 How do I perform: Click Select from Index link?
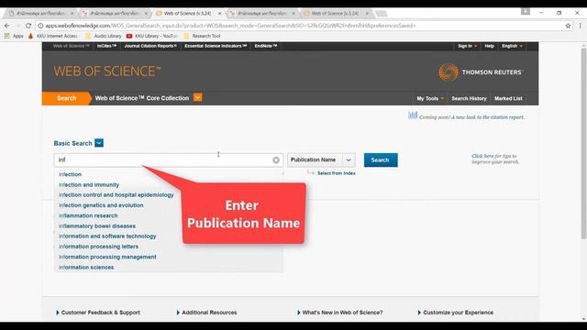337,173
